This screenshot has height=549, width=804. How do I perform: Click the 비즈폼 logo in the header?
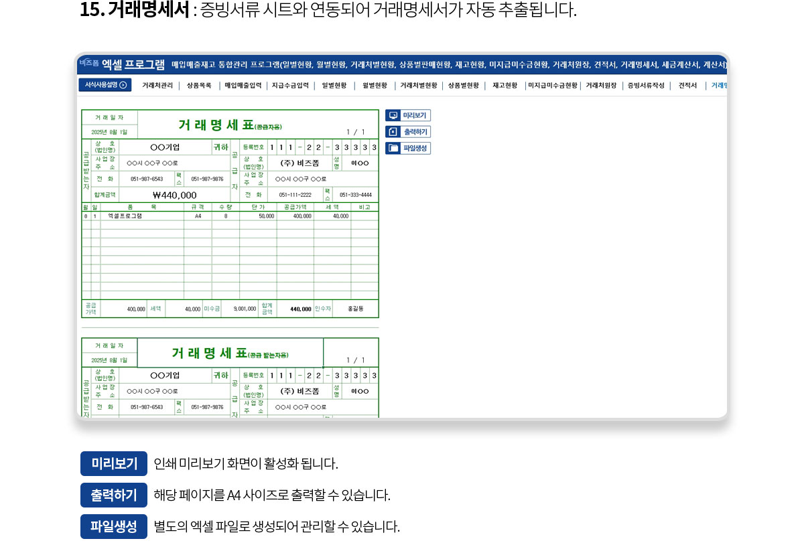tap(89, 63)
